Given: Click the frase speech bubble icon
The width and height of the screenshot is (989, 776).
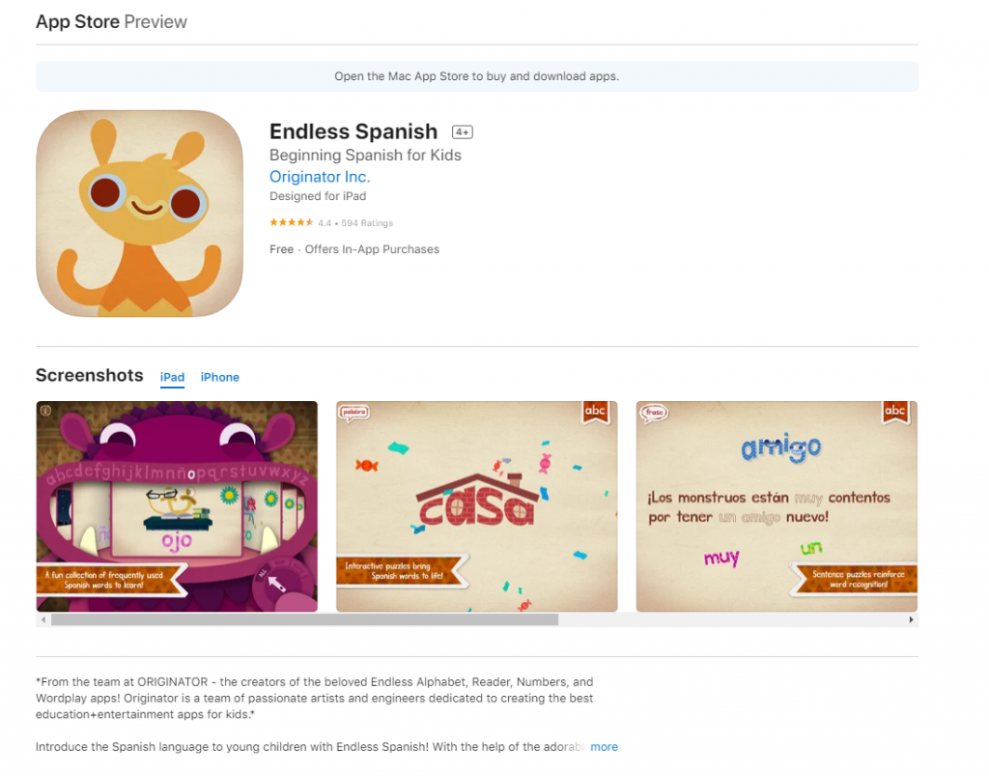Looking at the screenshot, I should 654,413.
